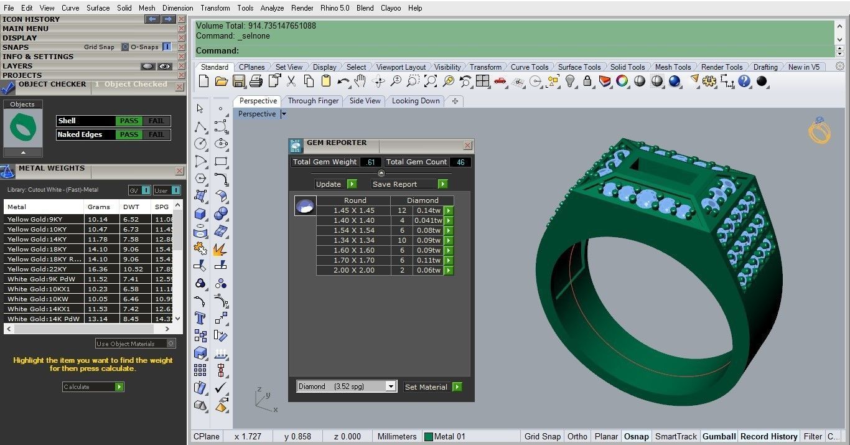Click the Cut scissors icon
This screenshot has height=445, width=850.
pos(291,81)
